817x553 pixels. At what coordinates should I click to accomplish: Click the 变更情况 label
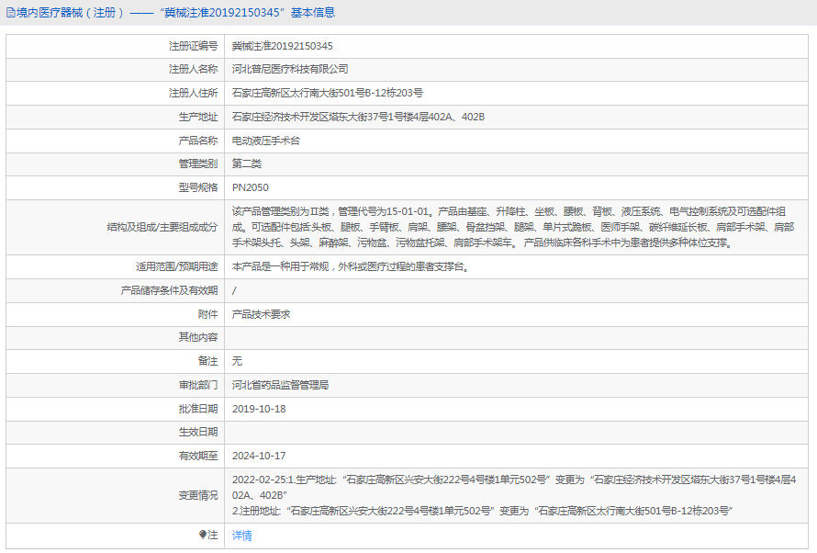(198, 496)
